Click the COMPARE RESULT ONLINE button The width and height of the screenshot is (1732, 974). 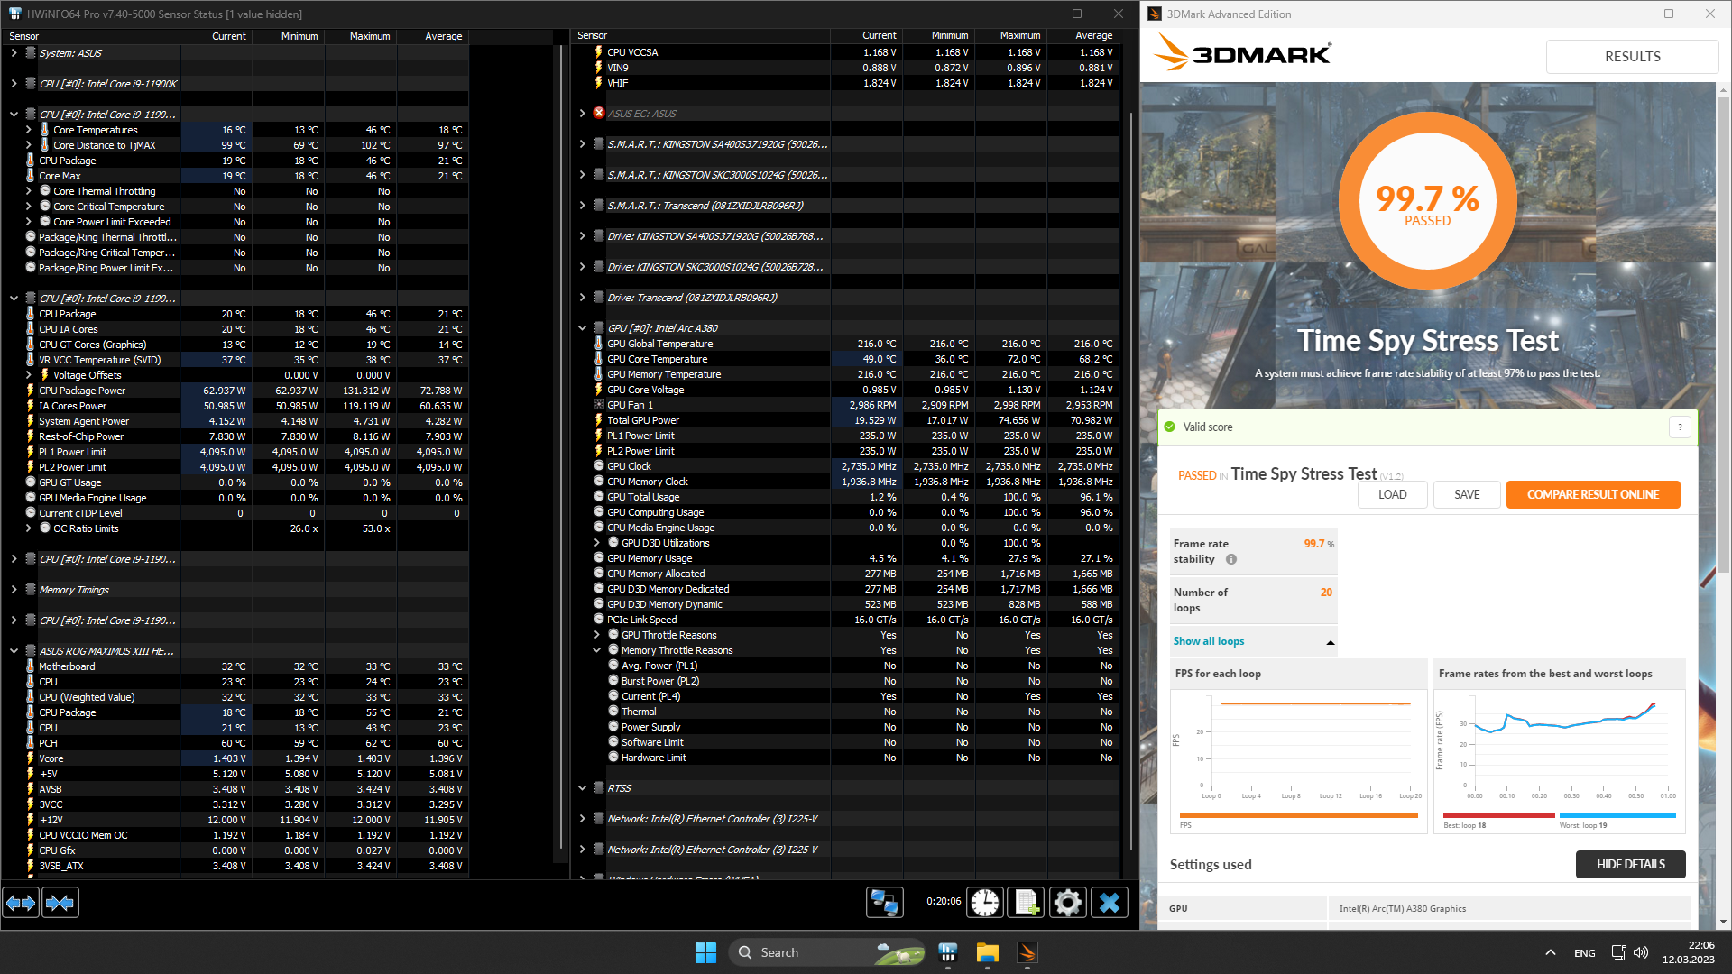tap(1592, 494)
